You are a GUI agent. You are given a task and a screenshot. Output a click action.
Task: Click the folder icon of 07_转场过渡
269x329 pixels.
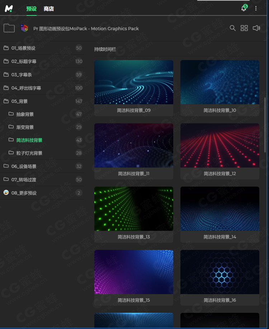tap(6, 179)
